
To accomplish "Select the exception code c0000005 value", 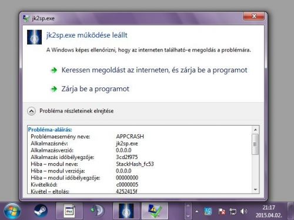I will click(x=127, y=185).
